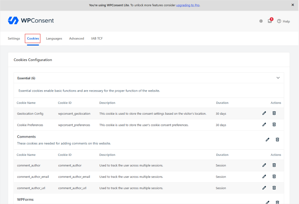Select the wpconsent_preferences cookie ID

(74, 125)
